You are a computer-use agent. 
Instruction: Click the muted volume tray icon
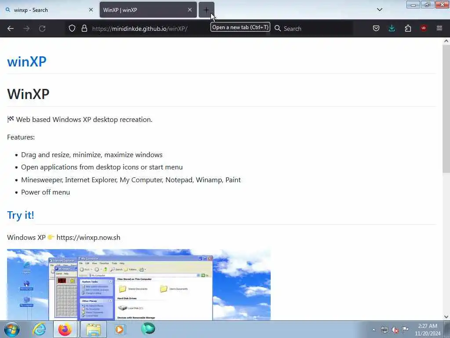[395, 330]
